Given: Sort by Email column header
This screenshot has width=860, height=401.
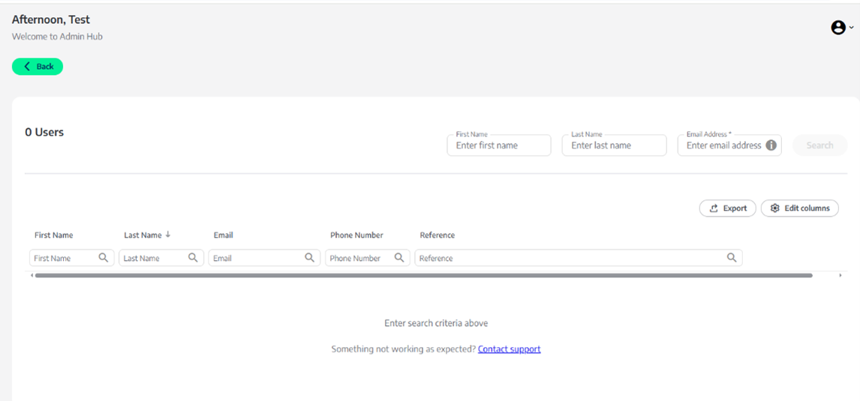Looking at the screenshot, I should (223, 235).
